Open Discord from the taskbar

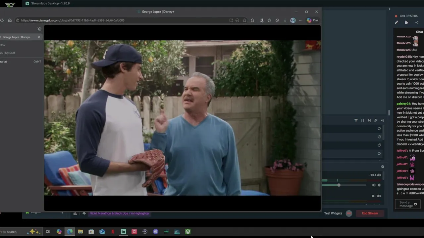(x=156, y=232)
